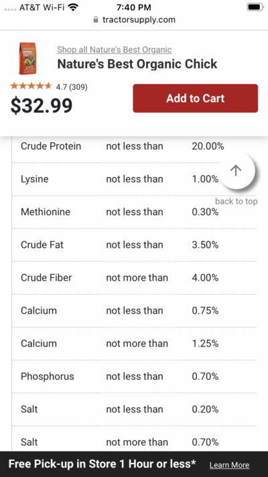Tap the five-star rating icons
This screenshot has width=268, height=477.
[x=31, y=86]
